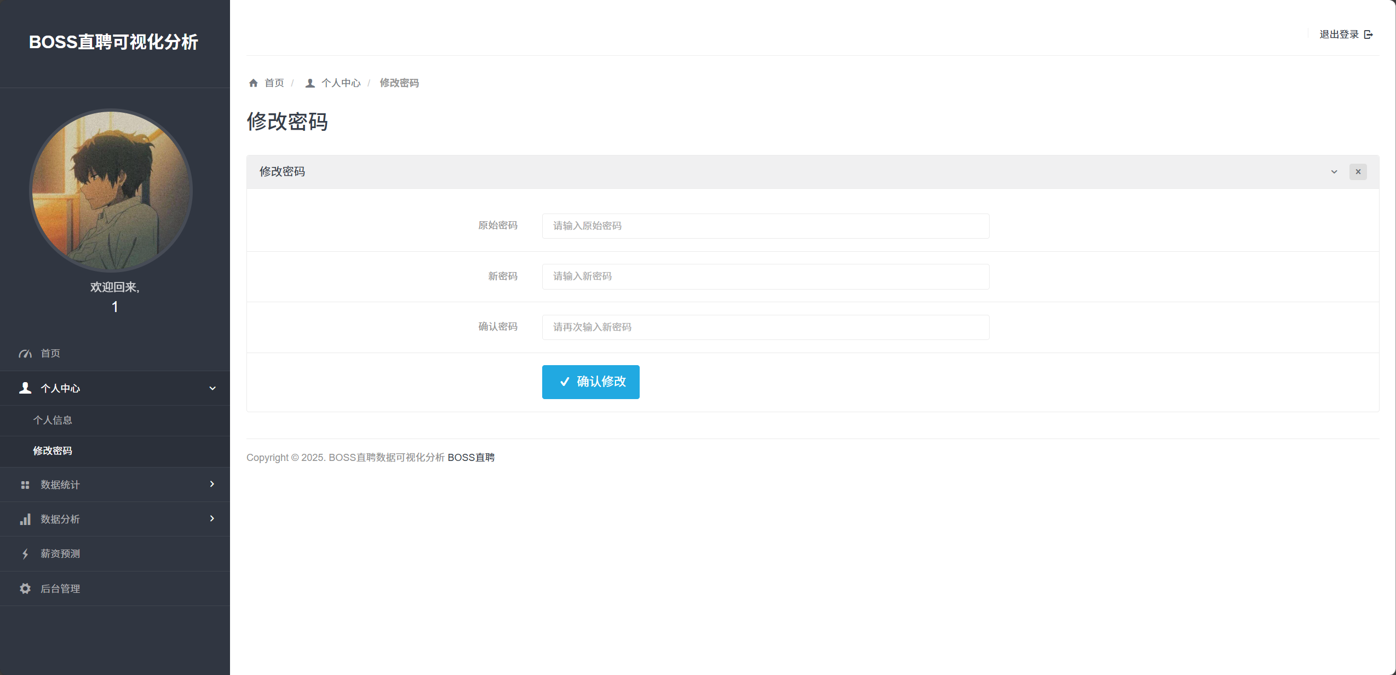
Task: Open 个人信息 in the sidebar
Action: click(x=53, y=420)
